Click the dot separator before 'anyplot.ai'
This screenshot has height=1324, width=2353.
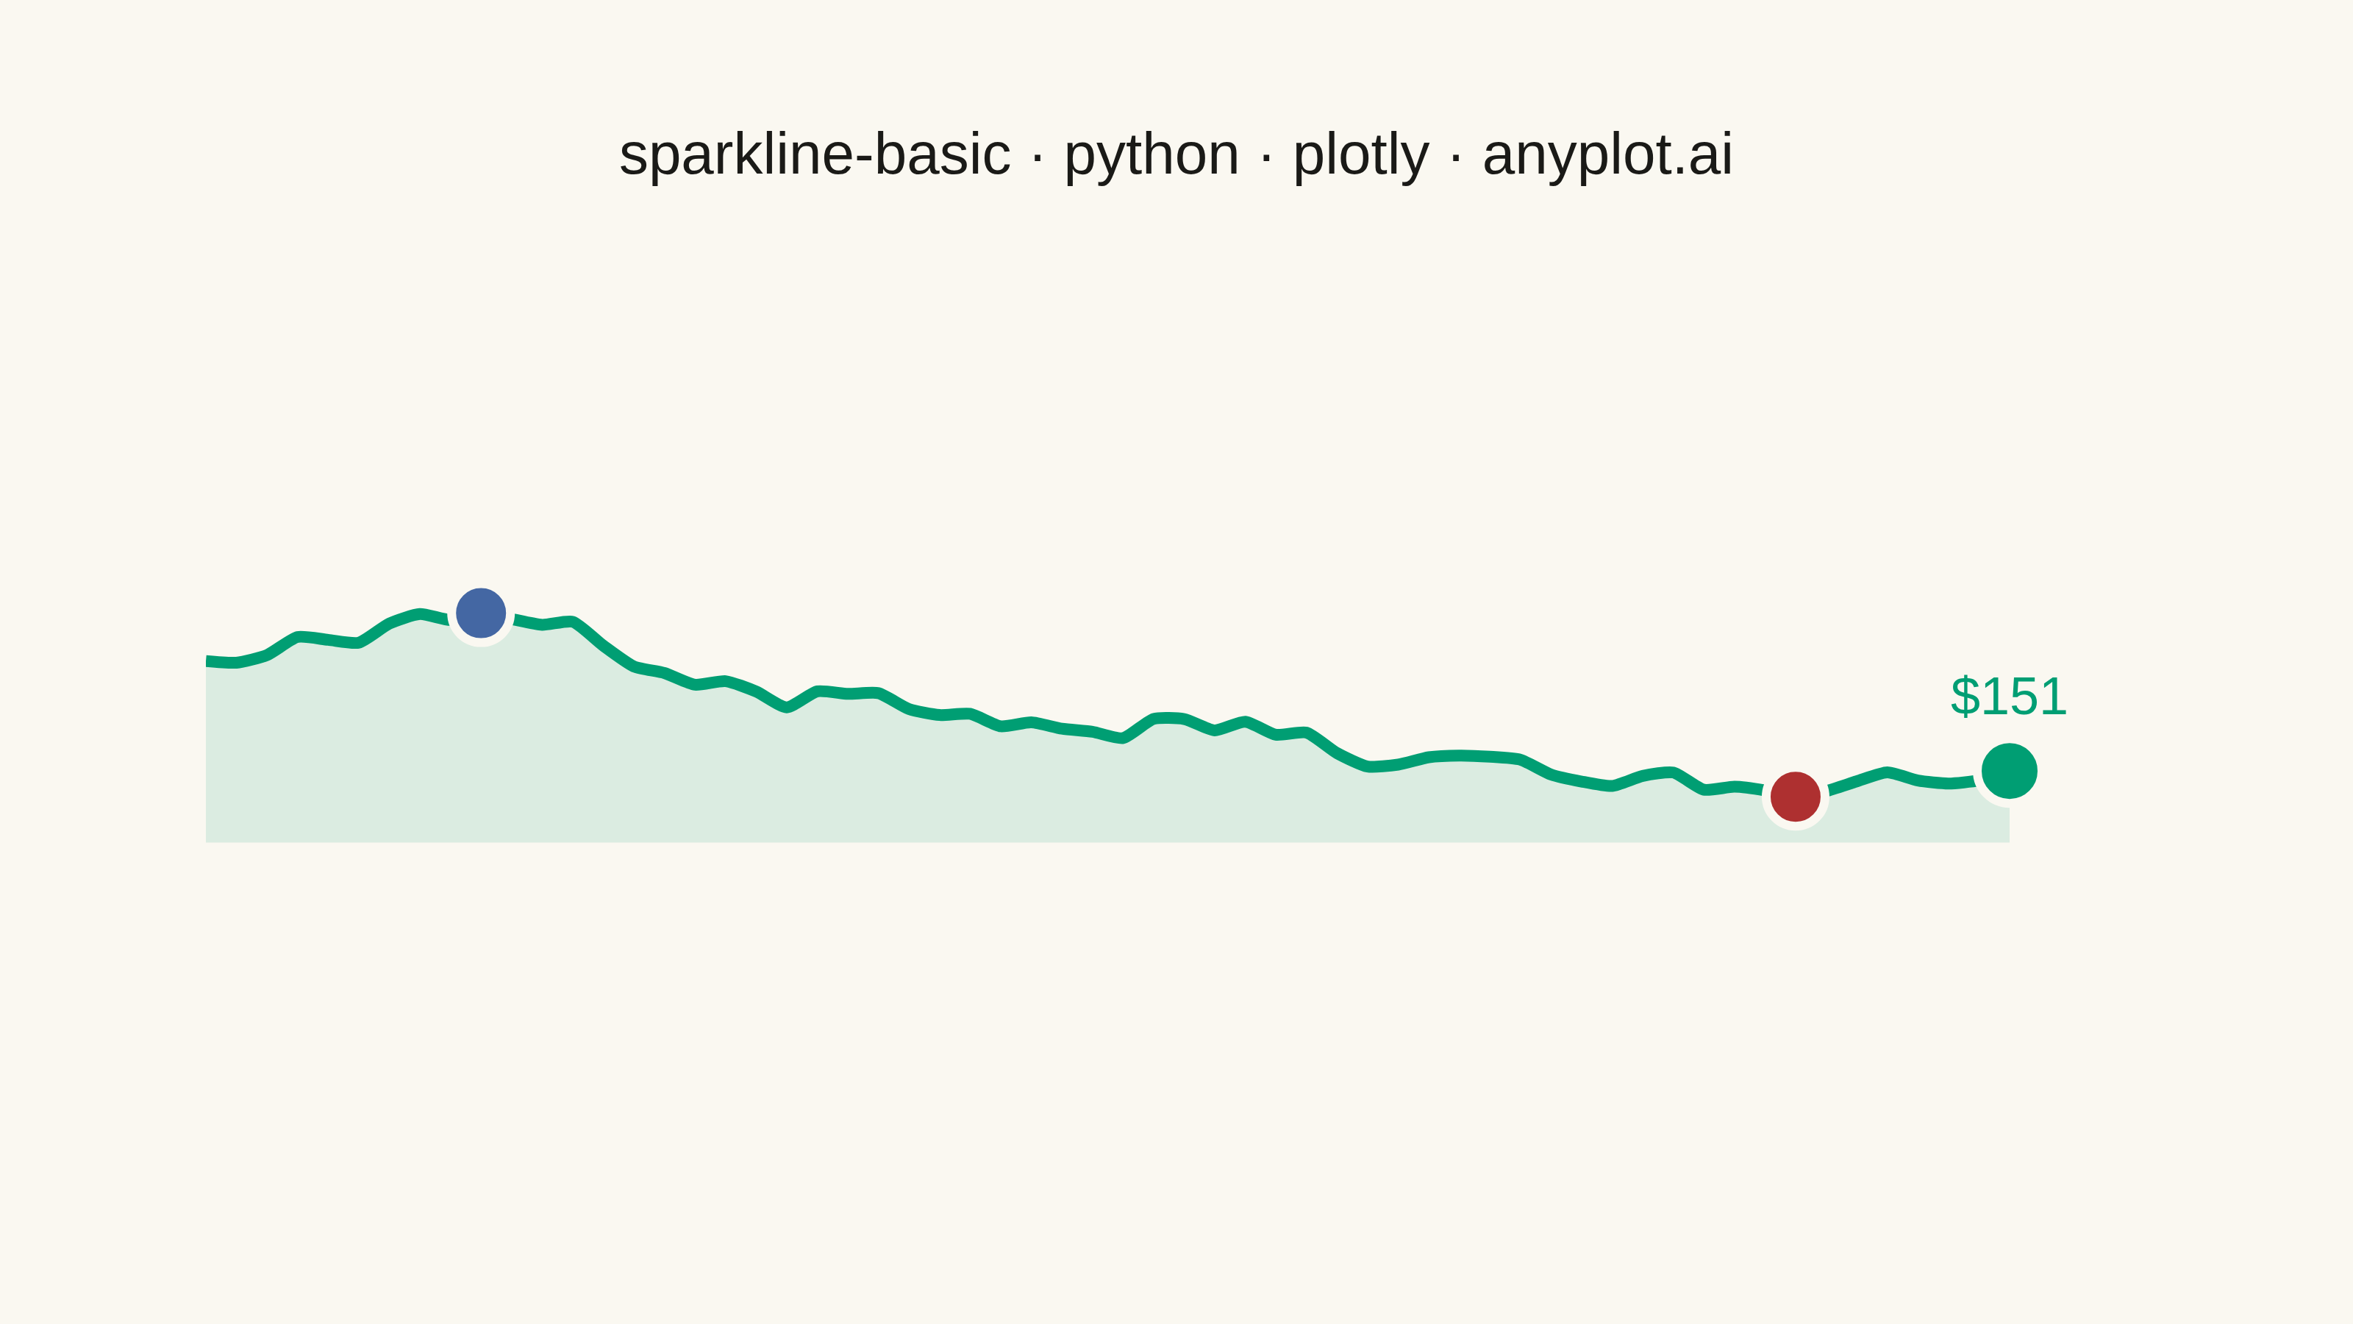coord(1456,156)
